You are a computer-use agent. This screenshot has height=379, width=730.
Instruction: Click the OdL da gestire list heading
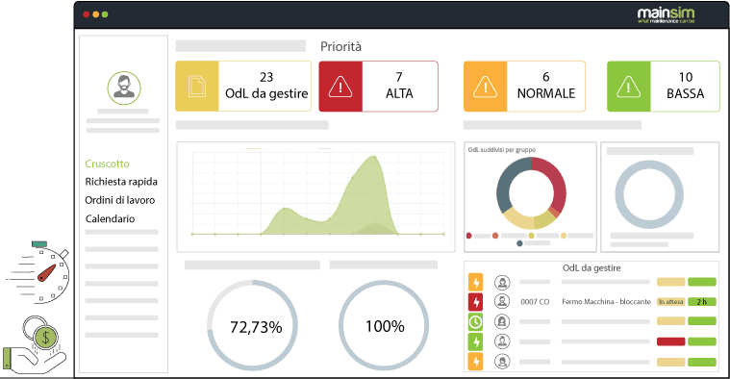[592, 268]
